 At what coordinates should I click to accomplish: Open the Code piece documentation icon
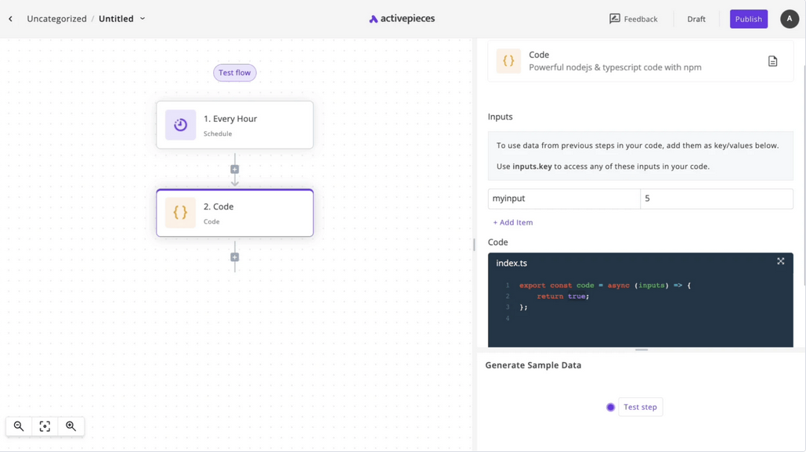(x=772, y=60)
